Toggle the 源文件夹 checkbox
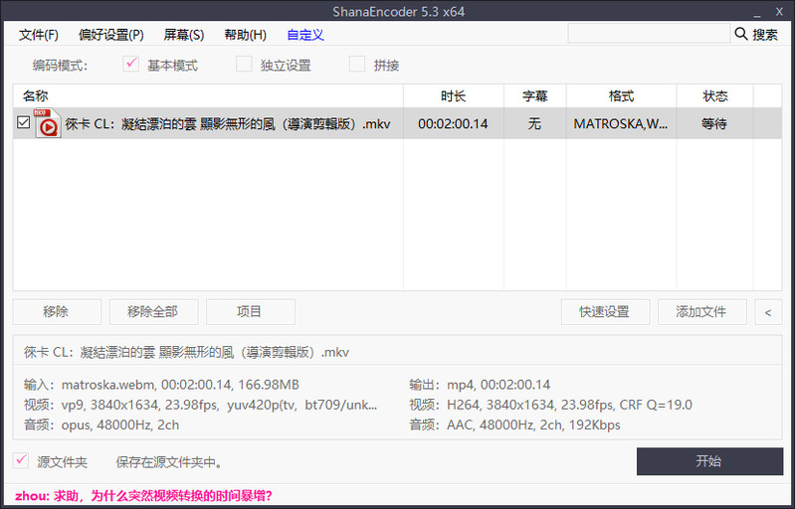The height and width of the screenshot is (509, 795). coord(21,461)
